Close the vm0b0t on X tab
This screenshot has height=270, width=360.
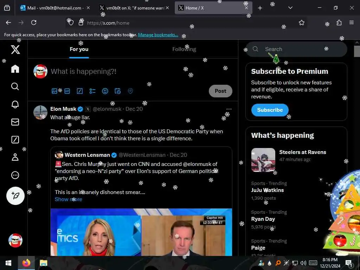[x=167, y=8]
